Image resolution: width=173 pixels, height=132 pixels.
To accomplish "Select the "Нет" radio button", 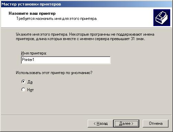I will [x=23, y=89].
